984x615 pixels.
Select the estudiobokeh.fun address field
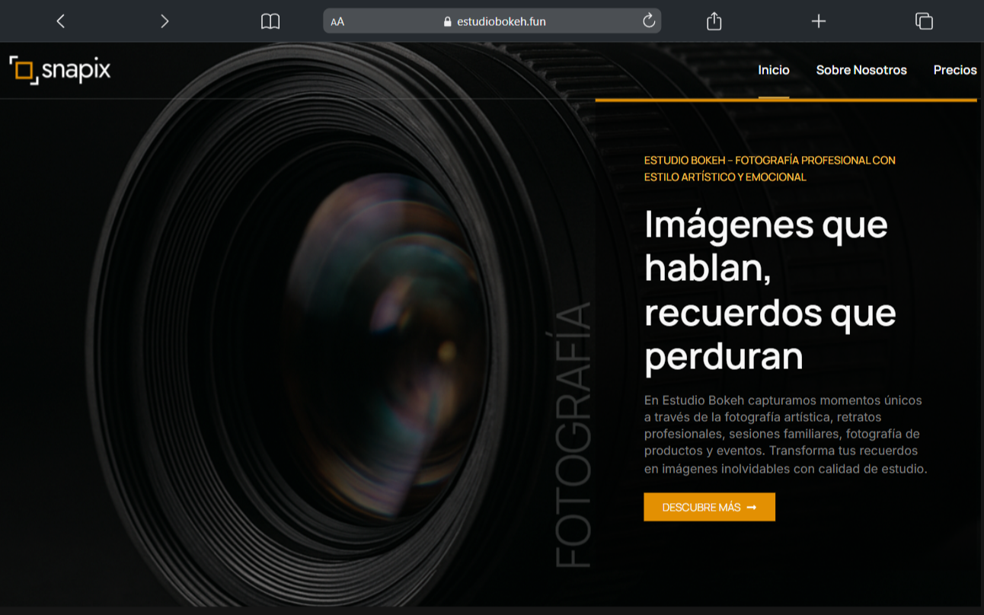coord(501,21)
